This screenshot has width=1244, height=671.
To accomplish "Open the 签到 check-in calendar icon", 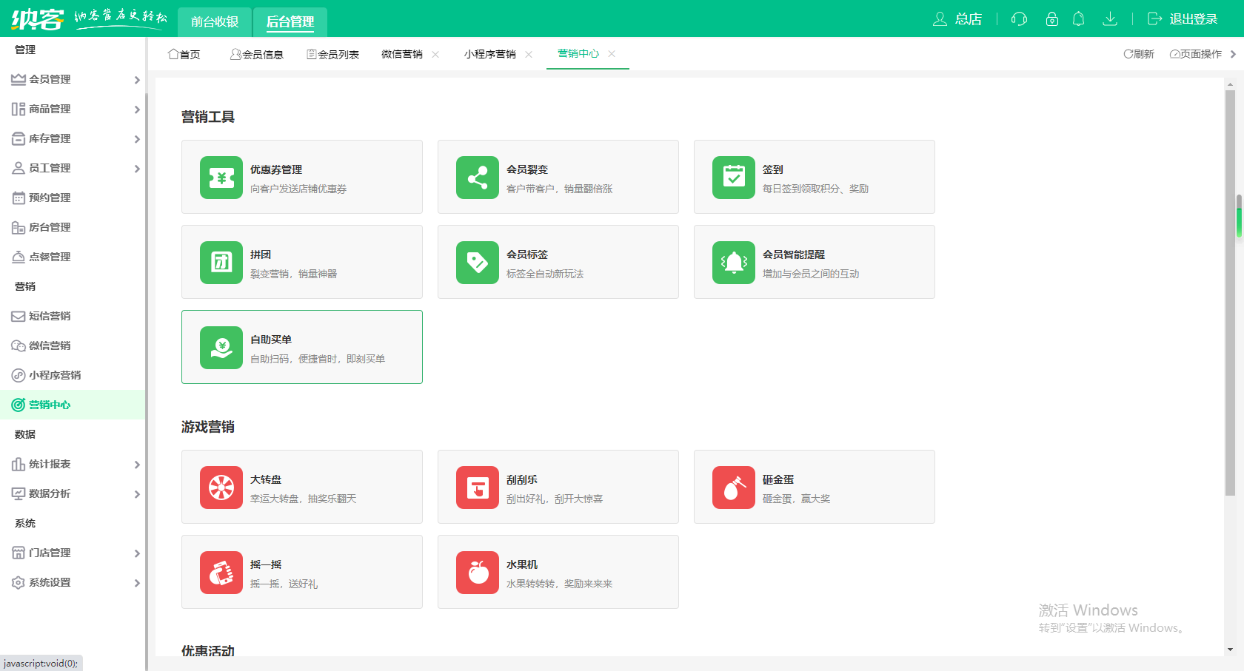I will [733, 178].
